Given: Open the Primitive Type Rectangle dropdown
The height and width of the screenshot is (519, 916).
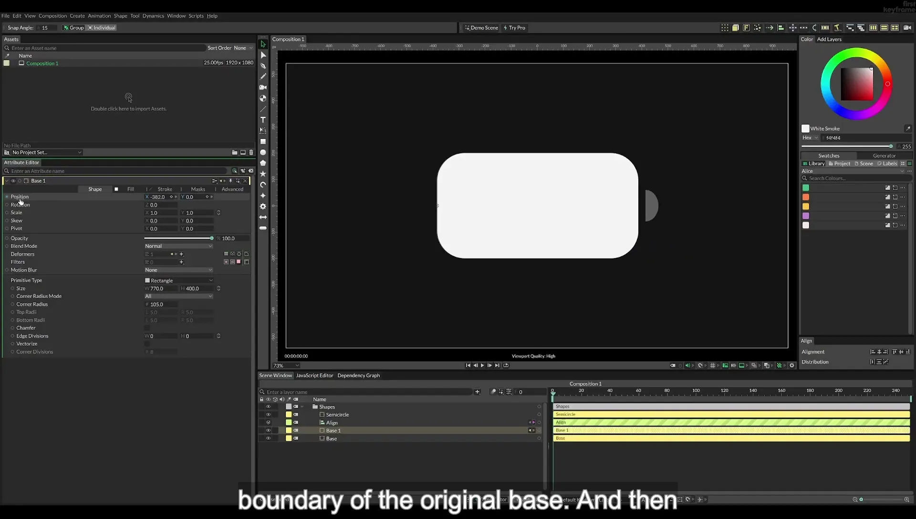Looking at the screenshot, I should pyautogui.click(x=178, y=280).
